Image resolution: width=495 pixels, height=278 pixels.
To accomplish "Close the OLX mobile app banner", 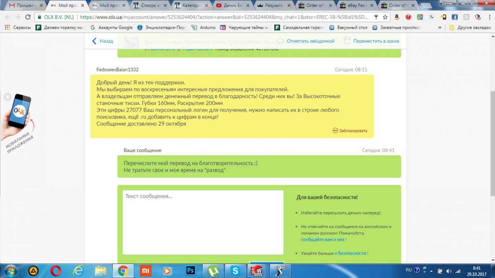I will point(7,97).
